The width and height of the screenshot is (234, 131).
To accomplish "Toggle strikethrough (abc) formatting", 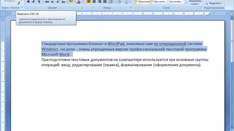I will 47,2.
